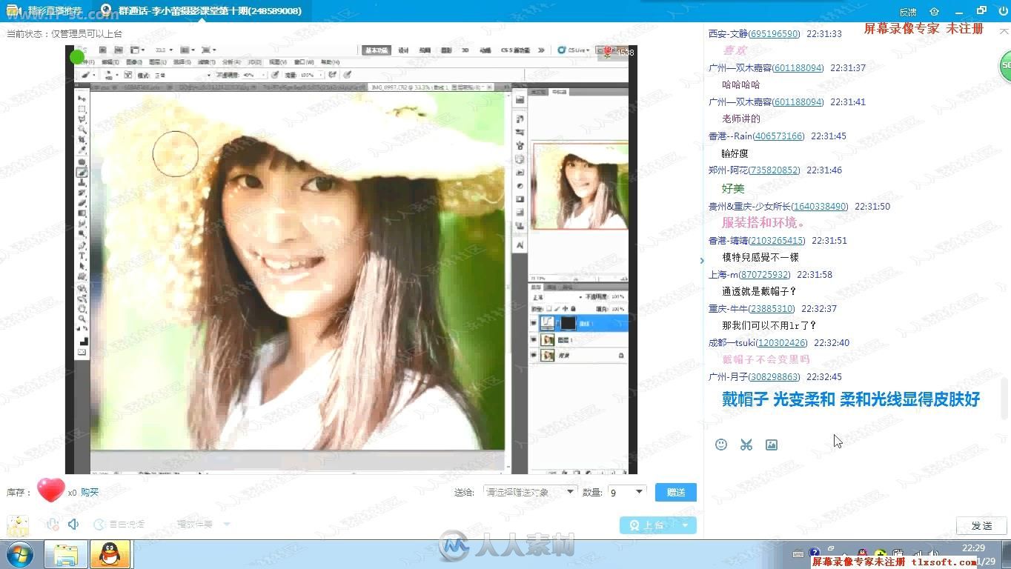Click the insert image icon in chat
The image size is (1011, 569).
coord(772,445)
